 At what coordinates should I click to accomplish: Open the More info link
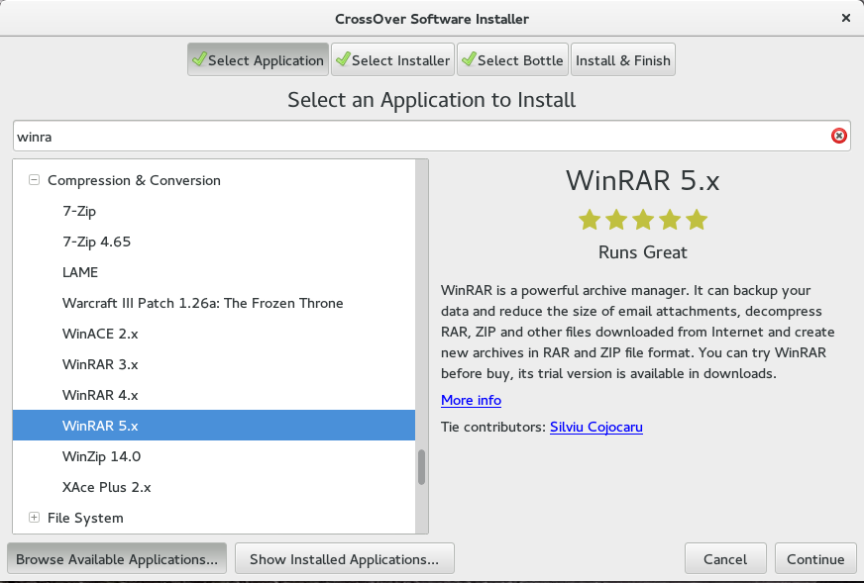click(x=471, y=400)
